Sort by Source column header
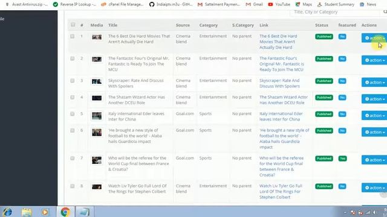This screenshot has width=387, height=217. point(183,25)
